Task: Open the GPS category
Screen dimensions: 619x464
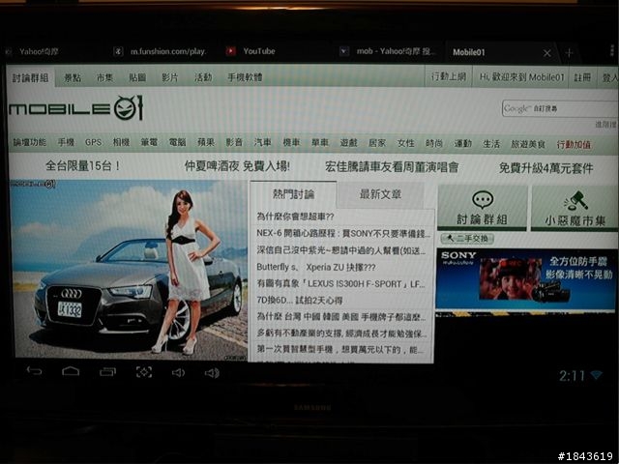Action: tap(93, 142)
